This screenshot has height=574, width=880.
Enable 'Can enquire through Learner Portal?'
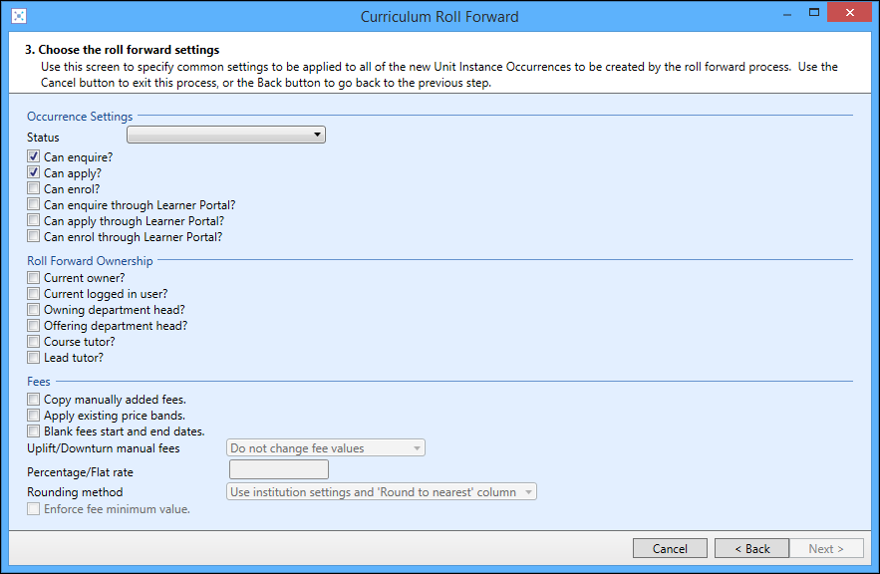[x=33, y=204]
